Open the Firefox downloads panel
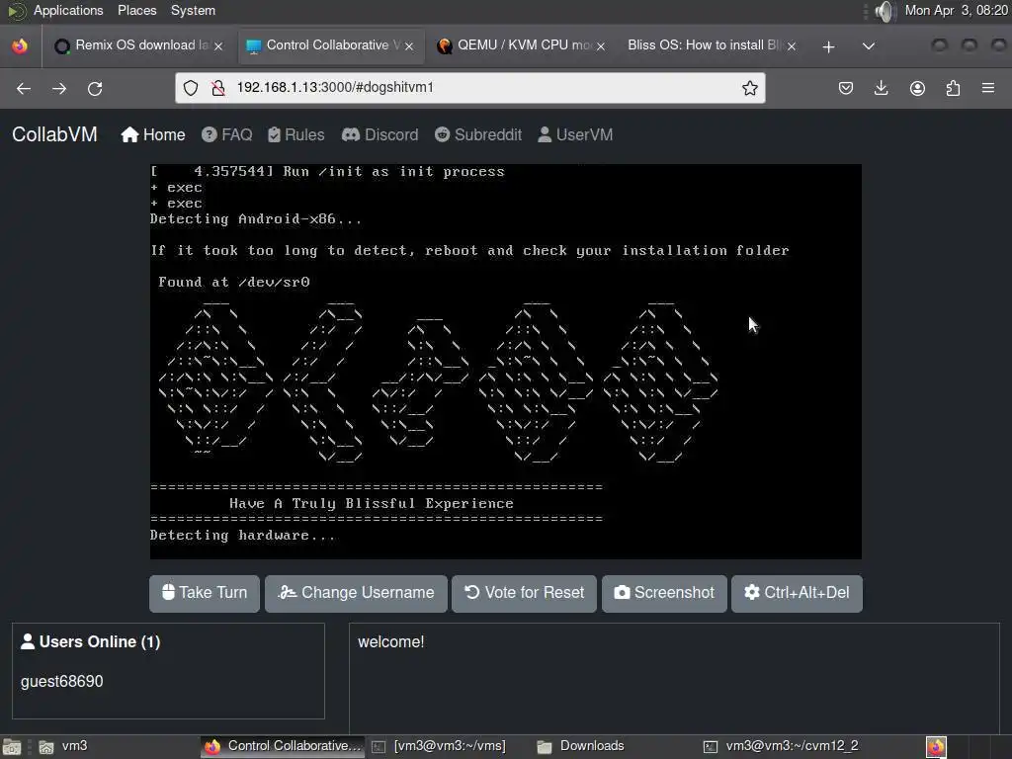 tap(881, 88)
